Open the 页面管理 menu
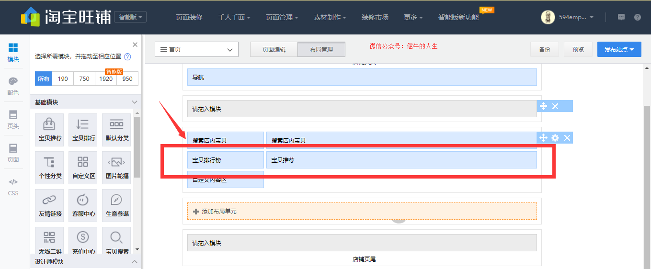The width and height of the screenshot is (651, 269). click(x=282, y=17)
